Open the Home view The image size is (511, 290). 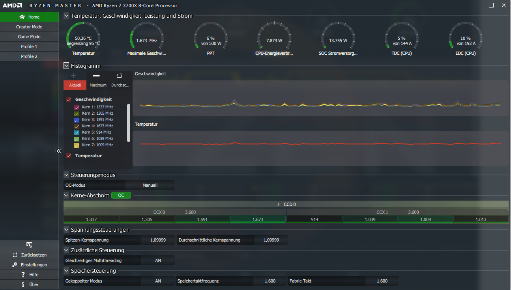(x=29, y=17)
